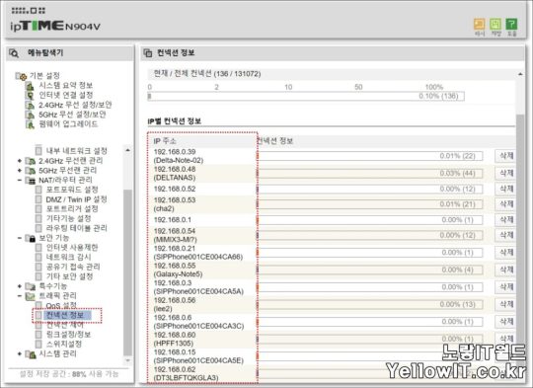This screenshot has height=388, width=533.
Task: Select the 컨넥션 정보 menu item
Action: tap(64, 315)
